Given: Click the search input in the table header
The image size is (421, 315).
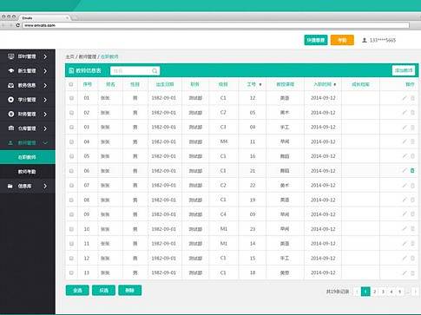Looking at the screenshot, I should click(x=135, y=71).
